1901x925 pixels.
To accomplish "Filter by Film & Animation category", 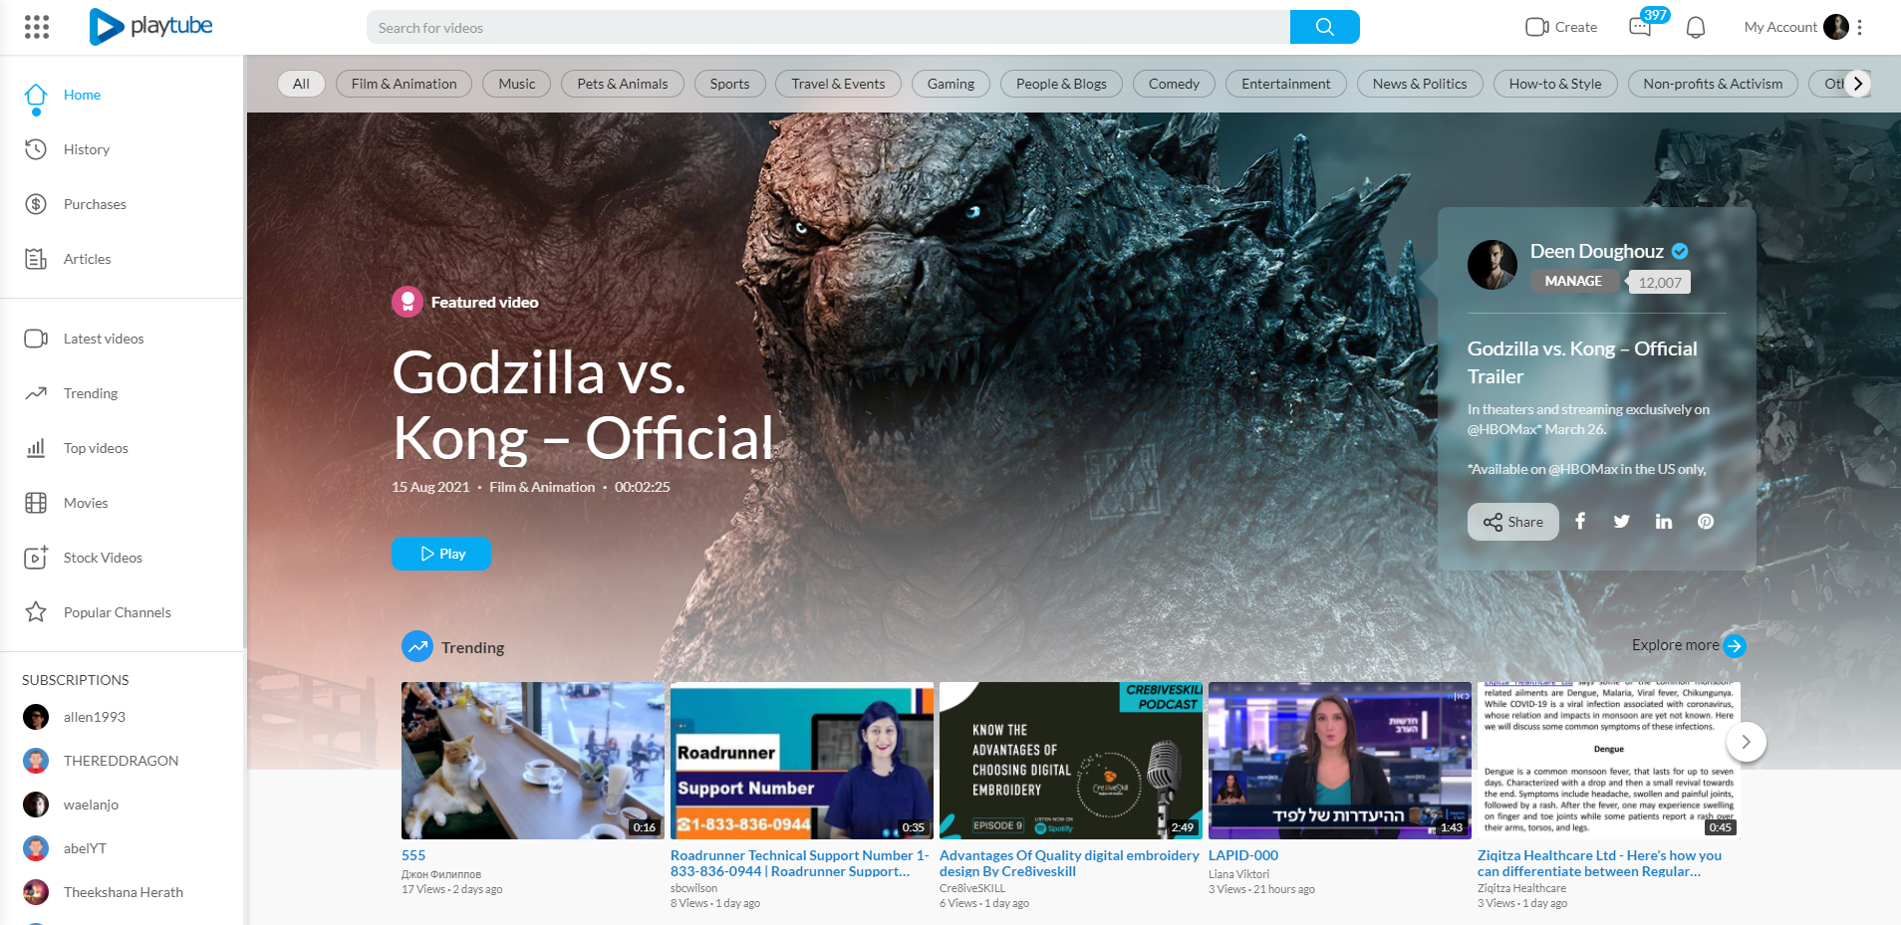I will [404, 84].
